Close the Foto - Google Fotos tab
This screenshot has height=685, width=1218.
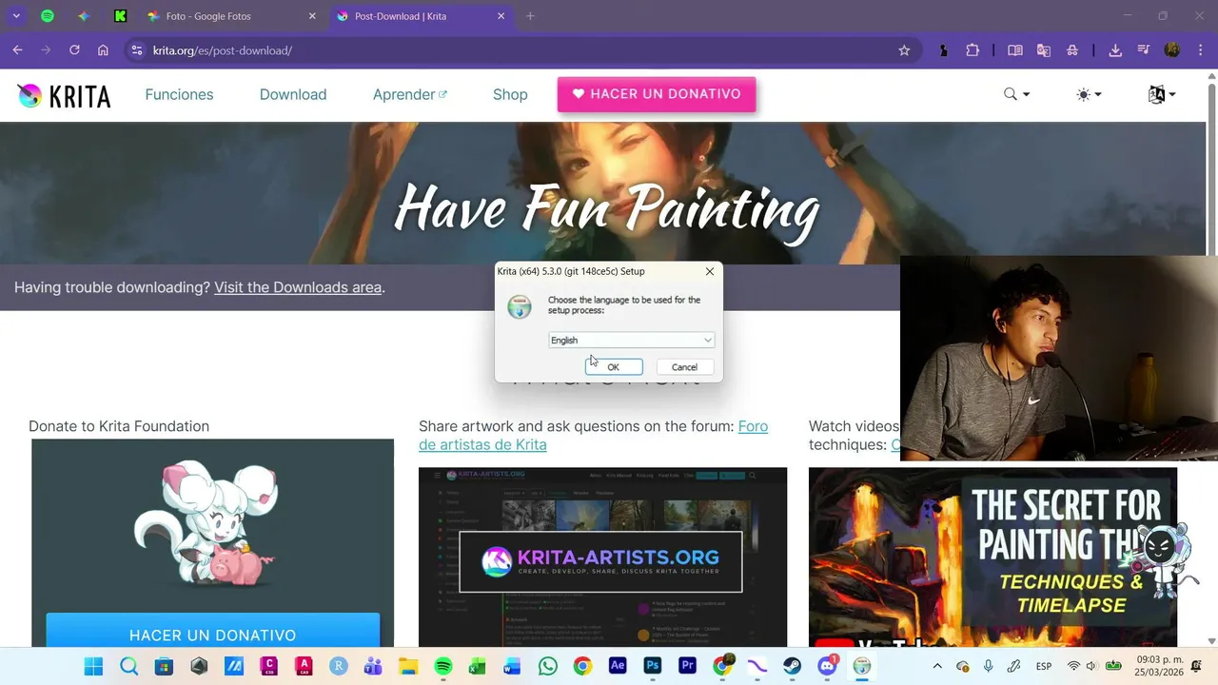312,16
